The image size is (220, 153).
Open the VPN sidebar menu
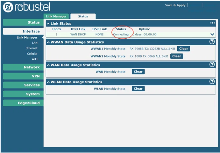[23, 76]
